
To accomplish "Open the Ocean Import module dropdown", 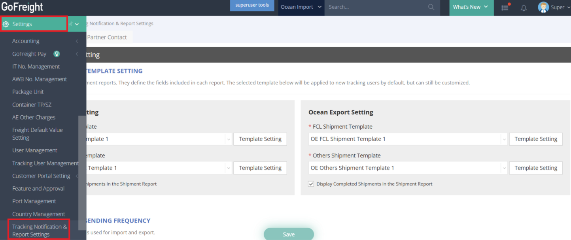I will [301, 7].
